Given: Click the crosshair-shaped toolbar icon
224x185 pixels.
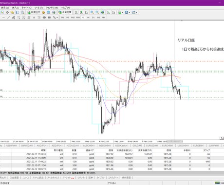Looking at the screenshot, I should 7,12.
